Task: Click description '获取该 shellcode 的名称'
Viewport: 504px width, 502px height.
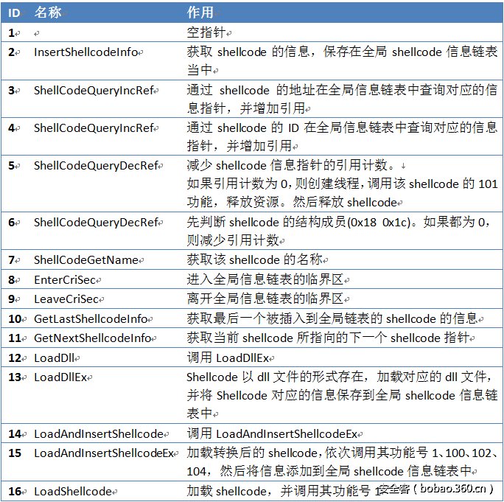Action: (254, 259)
